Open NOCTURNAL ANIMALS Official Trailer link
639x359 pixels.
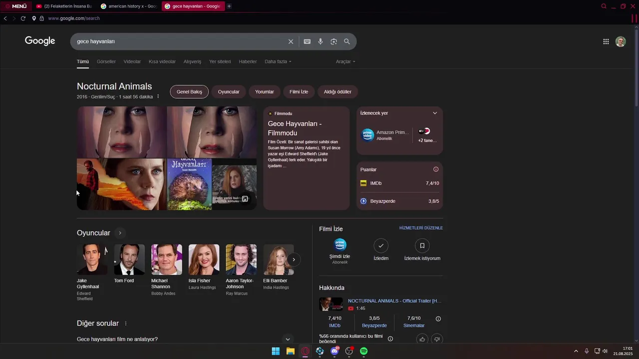point(394,301)
